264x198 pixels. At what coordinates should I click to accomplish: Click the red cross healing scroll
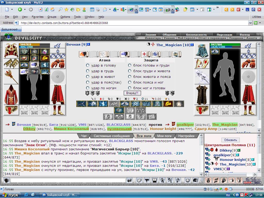pyautogui.click(x=145, y=54)
